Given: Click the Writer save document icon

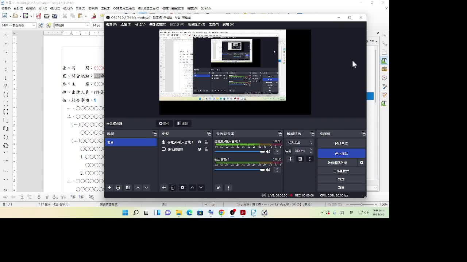Looking at the screenshot, I should (25, 16).
